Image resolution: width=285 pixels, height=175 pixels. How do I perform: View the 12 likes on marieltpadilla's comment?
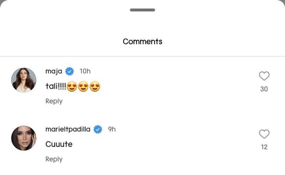[x=264, y=147]
